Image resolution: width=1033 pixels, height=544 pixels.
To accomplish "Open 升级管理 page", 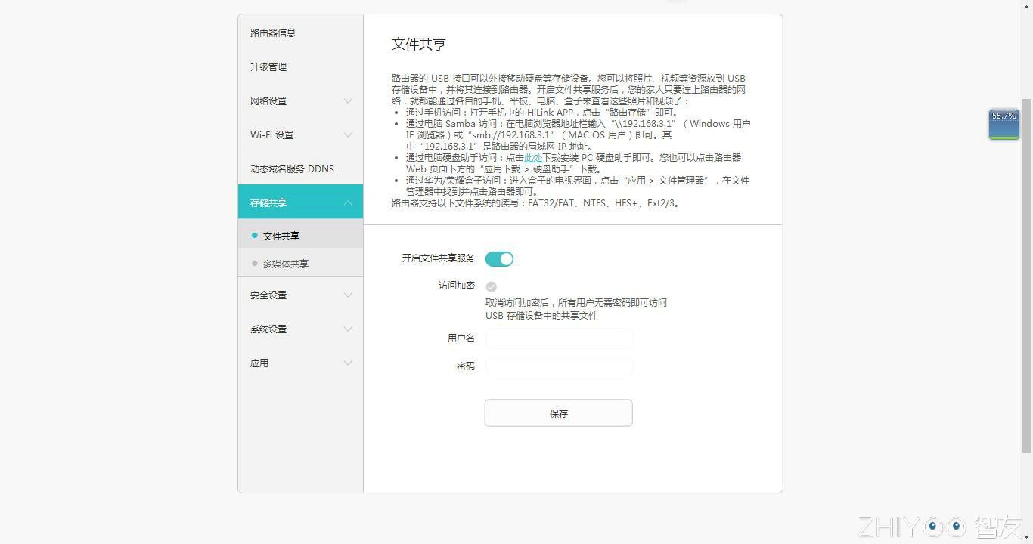I will point(300,66).
